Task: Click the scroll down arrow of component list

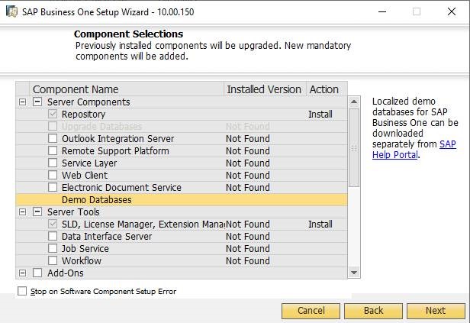Action: click(354, 273)
